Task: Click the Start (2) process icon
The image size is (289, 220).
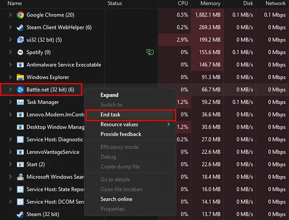Action: [20, 165]
